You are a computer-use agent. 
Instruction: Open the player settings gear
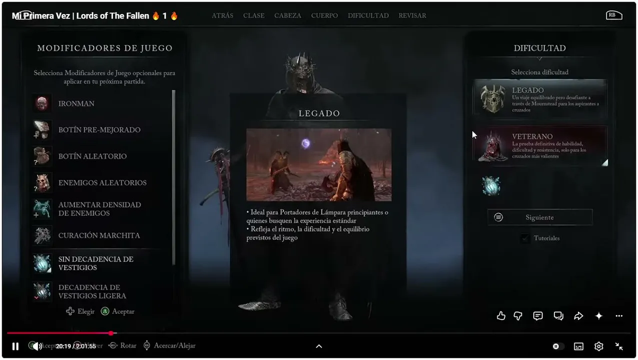[598, 346]
